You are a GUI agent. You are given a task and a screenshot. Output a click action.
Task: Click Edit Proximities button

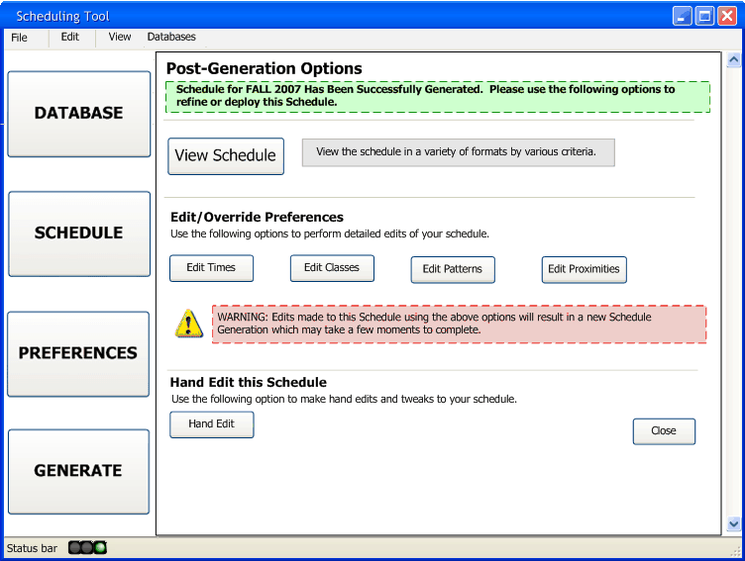(584, 269)
